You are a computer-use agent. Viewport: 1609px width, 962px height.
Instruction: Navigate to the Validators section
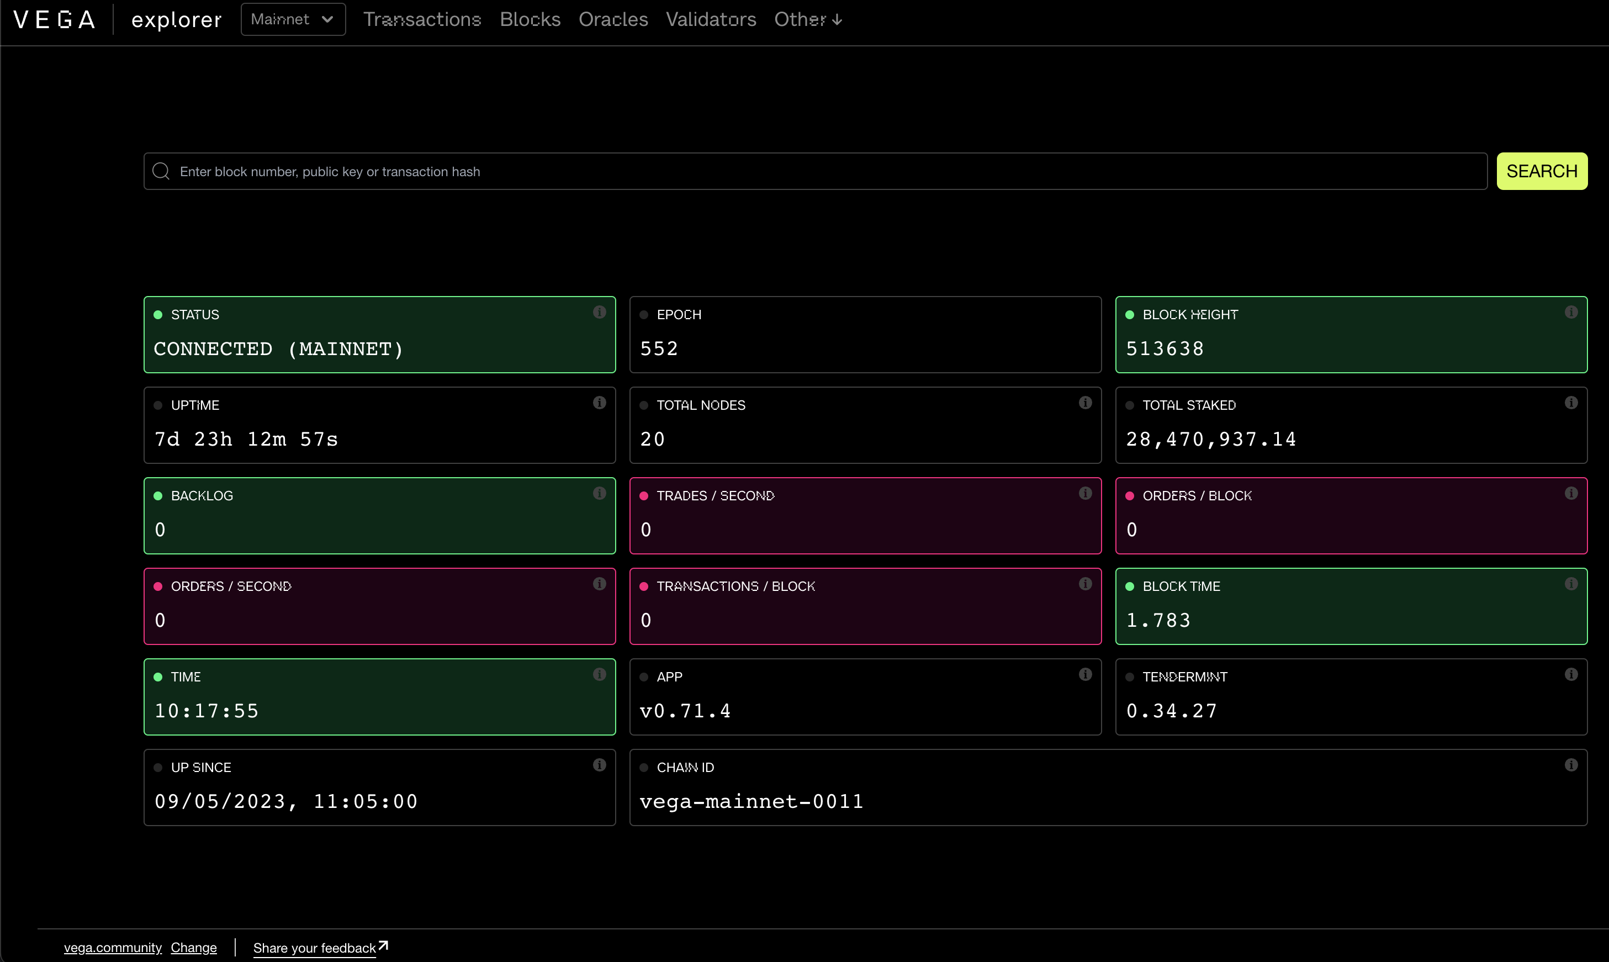[710, 19]
